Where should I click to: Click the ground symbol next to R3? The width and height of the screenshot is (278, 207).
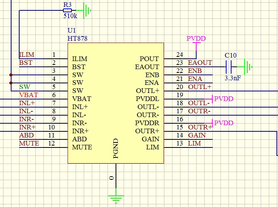click(x=87, y=10)
